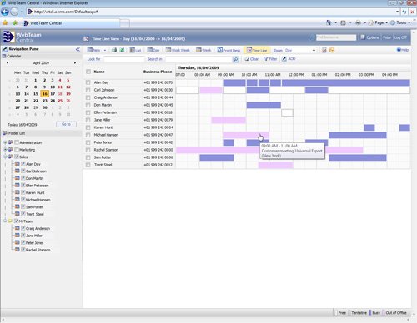Viewport: 417px width, 323px height.
Task: Click browser Back button
Action: [x=5, y=12]
